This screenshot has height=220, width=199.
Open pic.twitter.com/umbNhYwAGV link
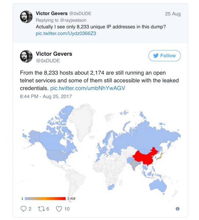(x=87, y=88)
